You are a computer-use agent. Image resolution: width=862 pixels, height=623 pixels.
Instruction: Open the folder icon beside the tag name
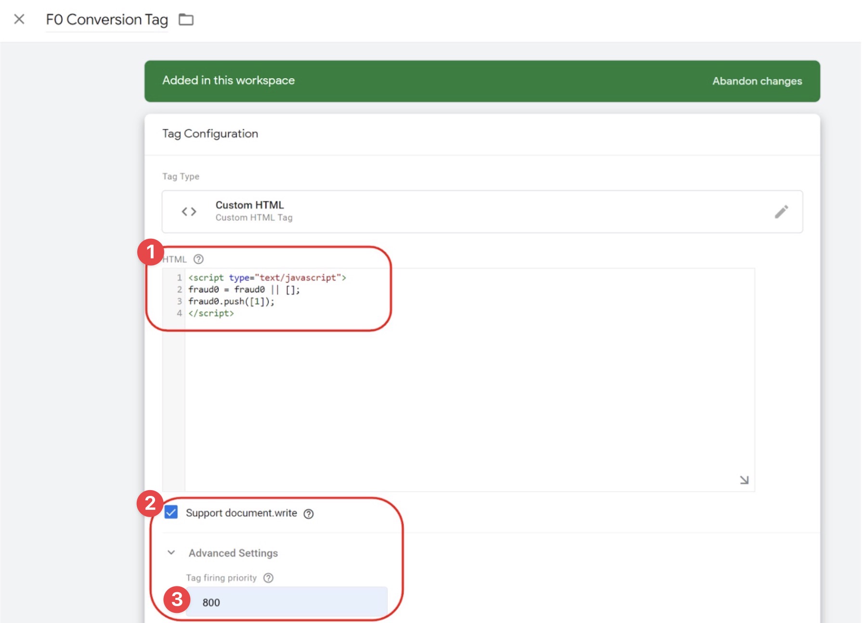[186, 19]
